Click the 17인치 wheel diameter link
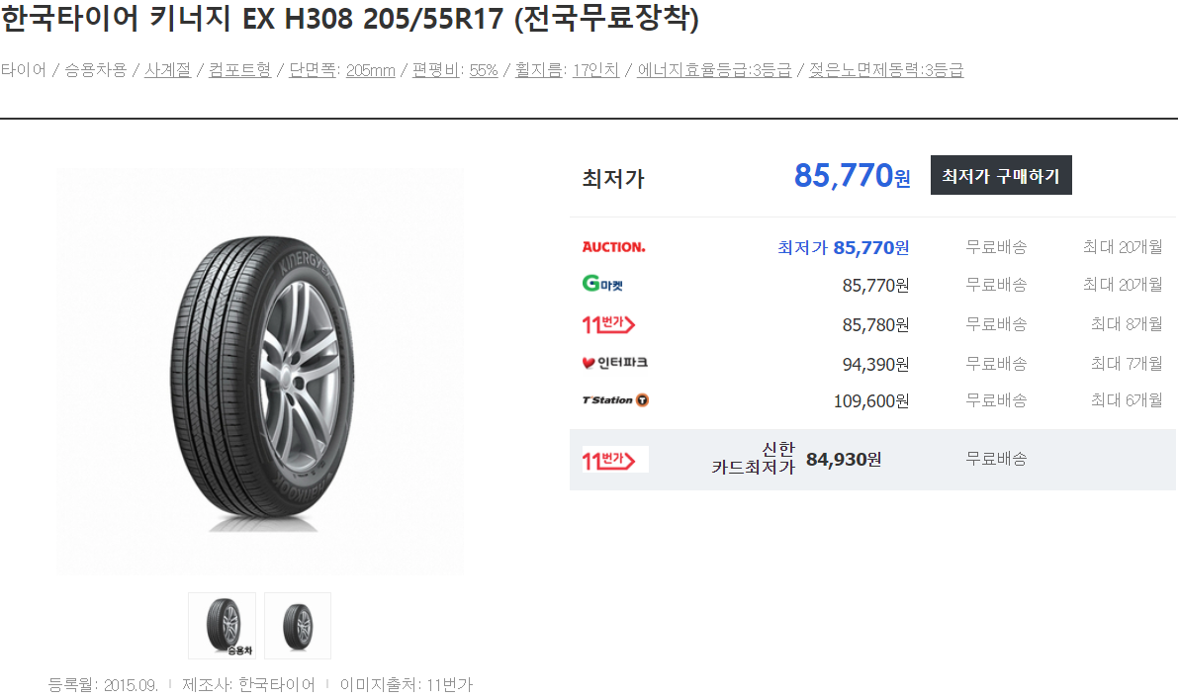 595,70
